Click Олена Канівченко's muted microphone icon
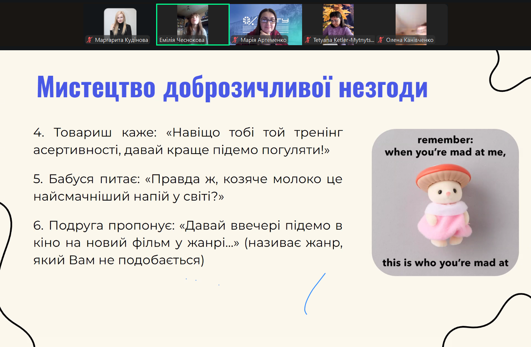Screen dimensions: 531x347 coord(381,40)
